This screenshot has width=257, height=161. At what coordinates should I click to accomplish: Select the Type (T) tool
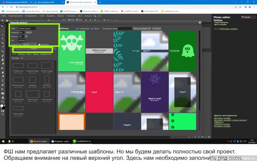[x=3, y=81]
